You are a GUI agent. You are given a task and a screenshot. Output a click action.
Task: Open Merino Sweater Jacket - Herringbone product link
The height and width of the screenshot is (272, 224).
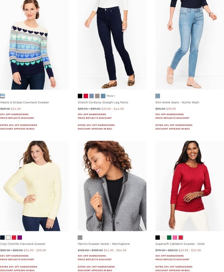pos(103,244)
